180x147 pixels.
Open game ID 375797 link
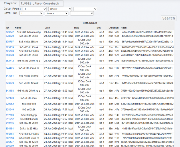click(x=10, y=42)
